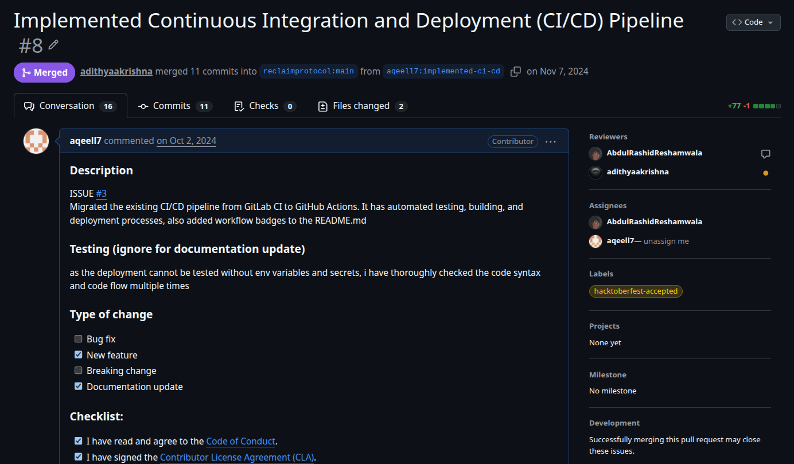Open the Files changed tab
This screenshot has width=794, height=464.
point(361,106)
